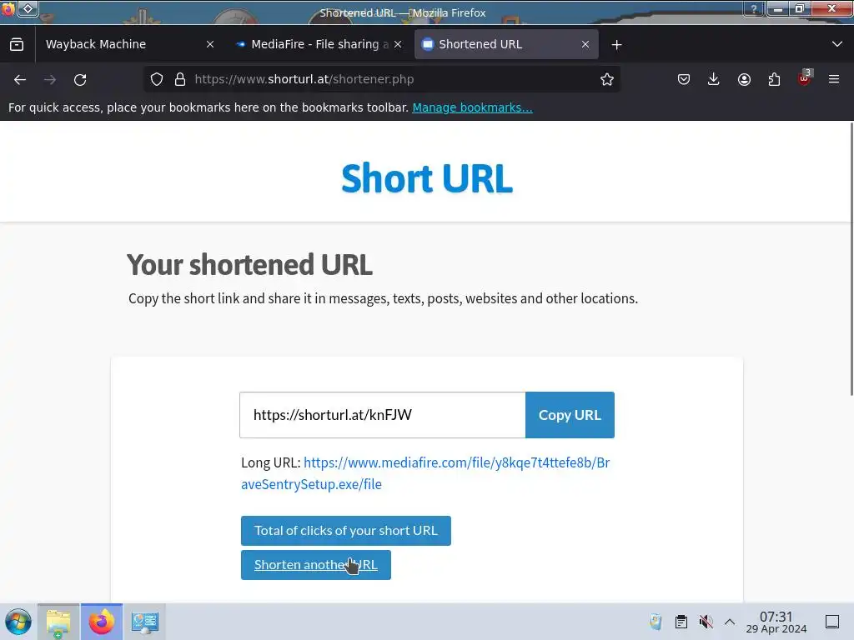Click Total of clicks of your short URL
Screen dimensions: 854x640
click(x=346, y=531)
